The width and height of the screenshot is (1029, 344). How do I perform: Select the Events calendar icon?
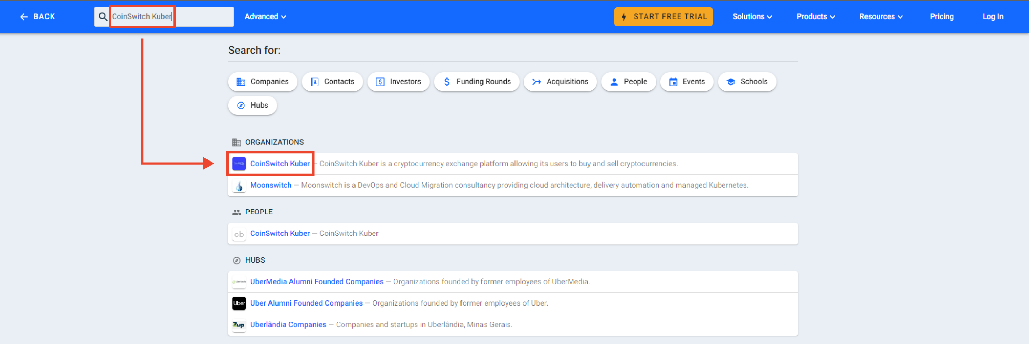click(674, 81)
